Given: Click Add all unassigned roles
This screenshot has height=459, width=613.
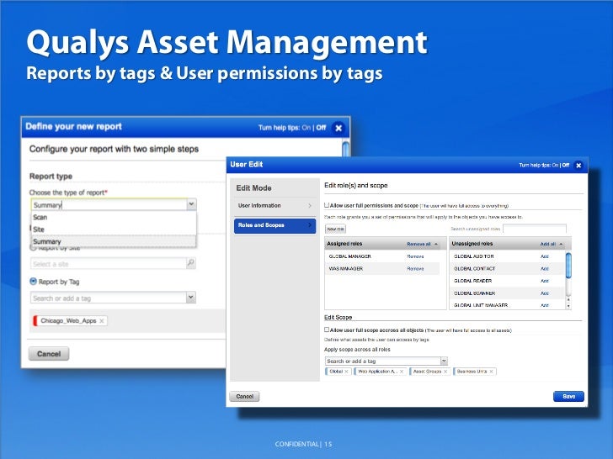Looking at the screenshot, I should tap(547, 244).
